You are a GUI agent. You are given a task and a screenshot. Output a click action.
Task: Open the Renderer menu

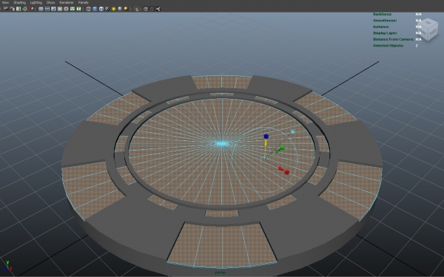point(67,2)
